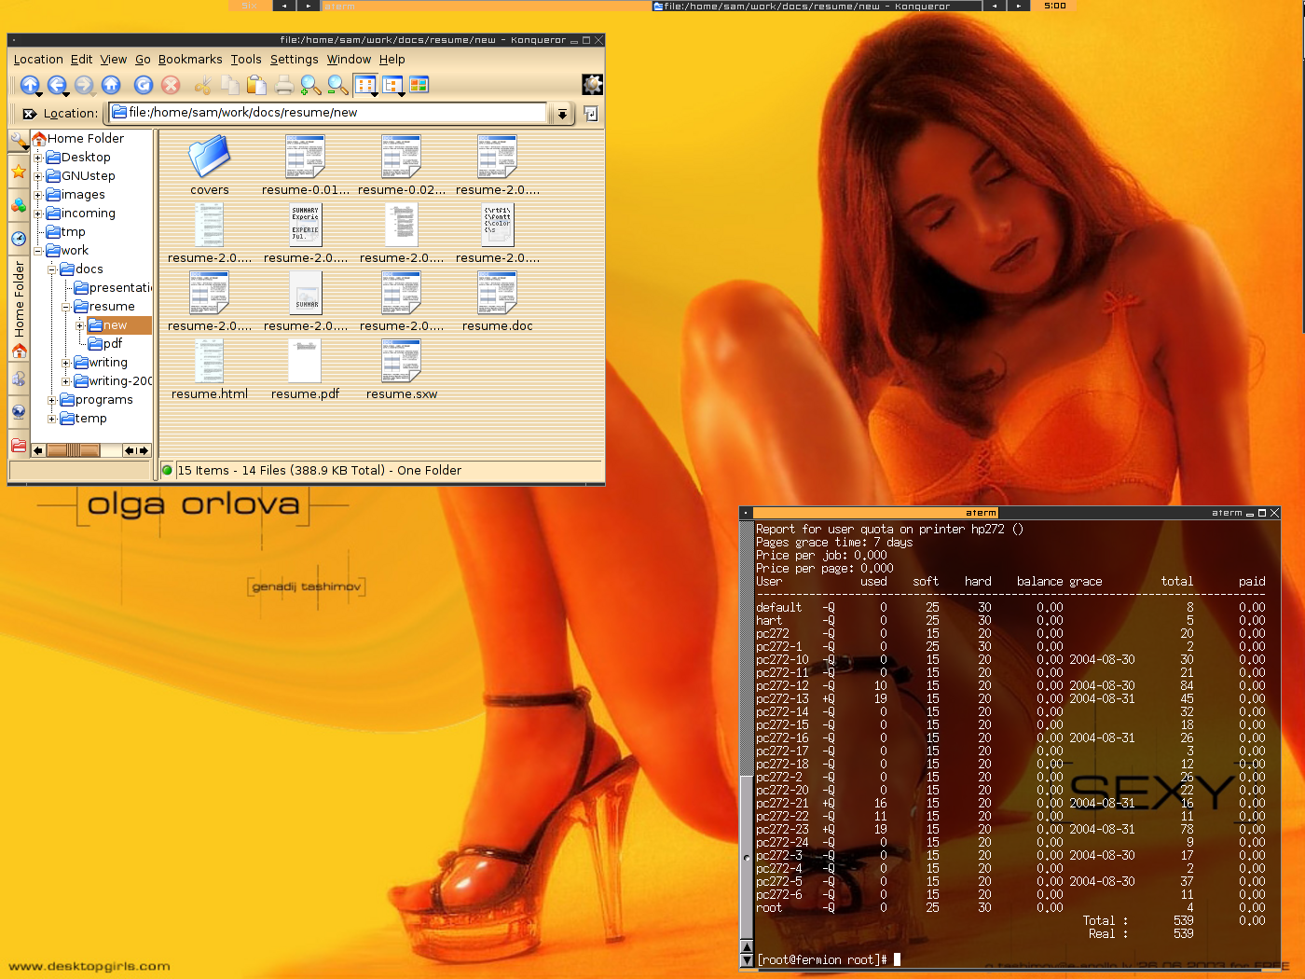
Task: Select the Home Folder sidebar tab
Action: tap(19, 310)
